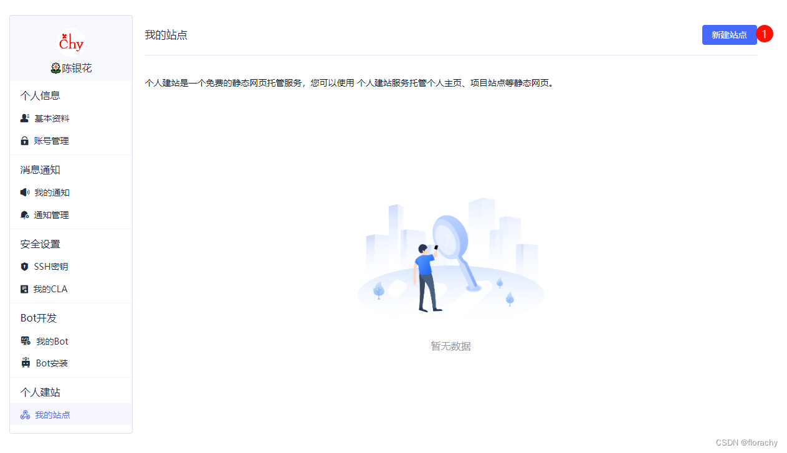The image size is (787, 453).
Task: Click the shield icon beside SSH密钥
Action: [24, 266]
